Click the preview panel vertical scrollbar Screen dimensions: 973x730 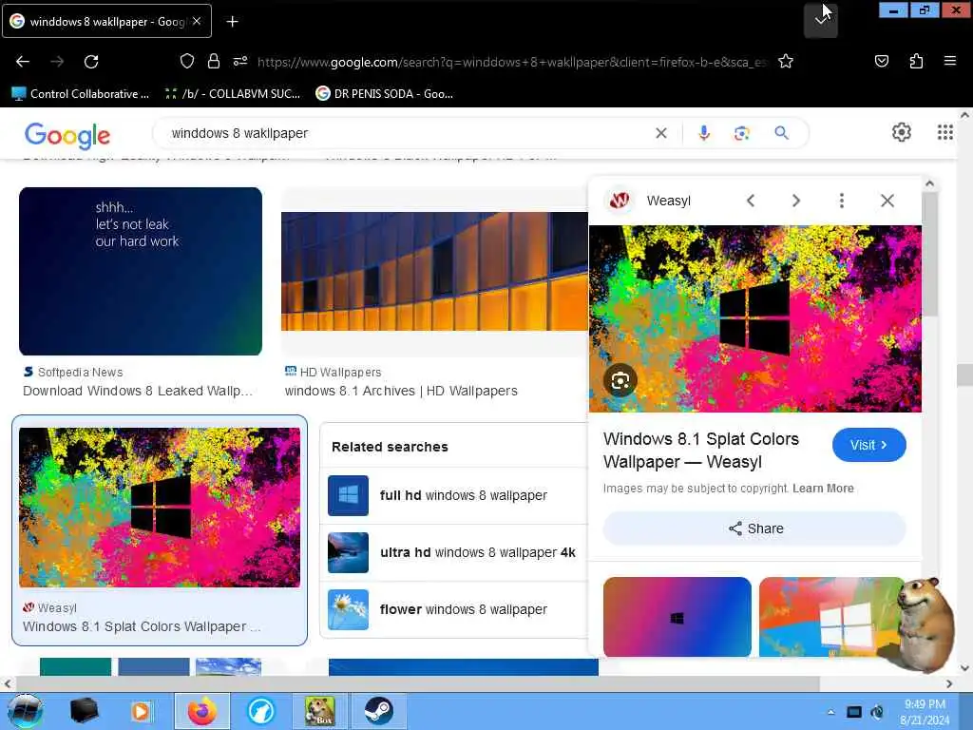click(x=929, y=255)
